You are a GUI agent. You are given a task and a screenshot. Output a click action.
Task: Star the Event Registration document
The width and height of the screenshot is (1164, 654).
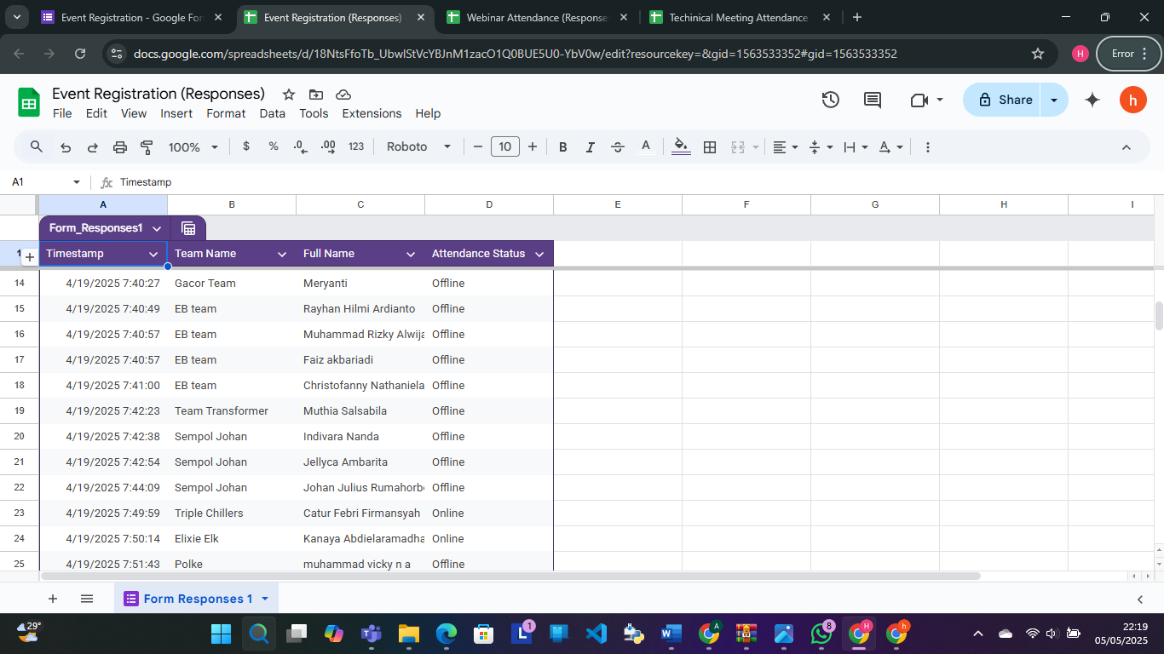289,95
